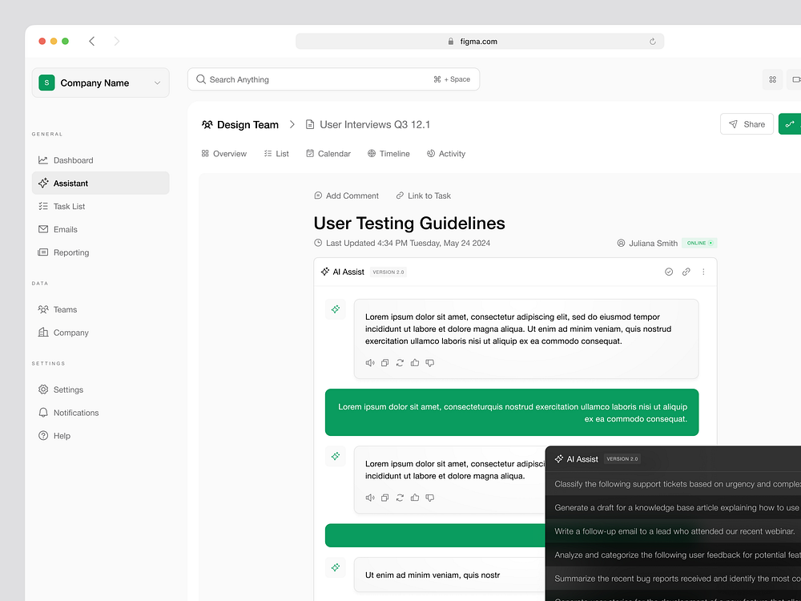The width and height of the screenshot is (801, 601).
Task: Give a thumbs up on the AI response
Action: [x=415, y=362]
